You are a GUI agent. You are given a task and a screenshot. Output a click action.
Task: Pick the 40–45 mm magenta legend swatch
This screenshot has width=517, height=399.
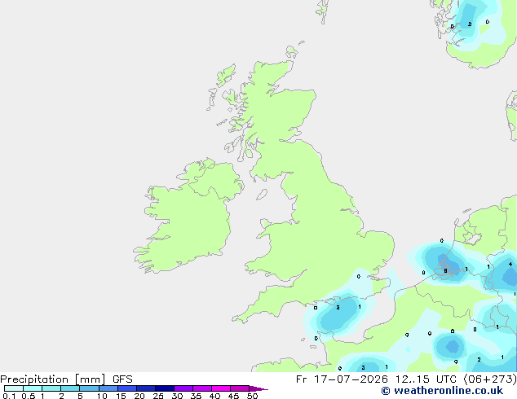[x=221, y=388]
